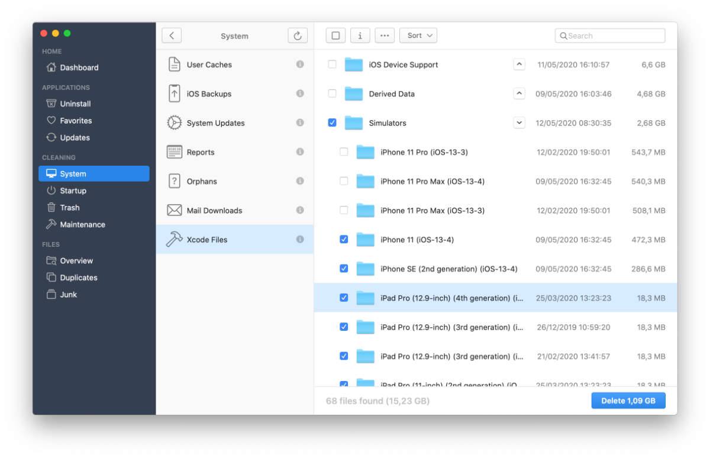
Task: Click the Delete 1,09 GB button
Action: tap(628, 401)
